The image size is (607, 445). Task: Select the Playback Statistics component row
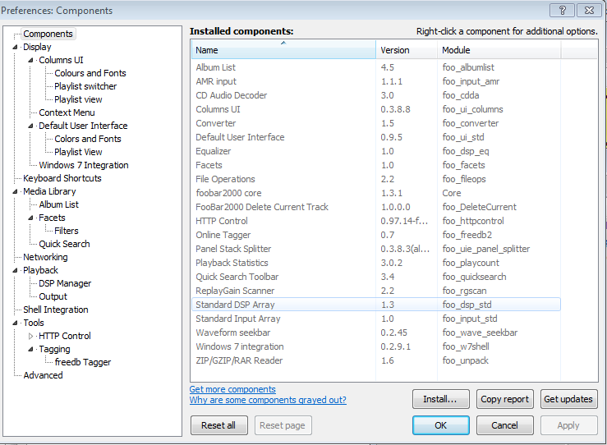[x=376, y=263]
